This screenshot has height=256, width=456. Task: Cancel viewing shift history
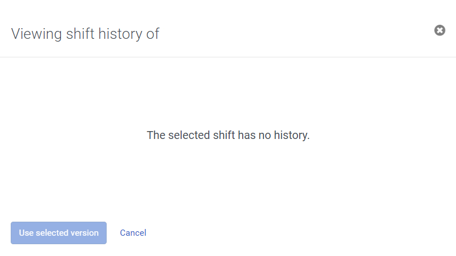[133, 233]
